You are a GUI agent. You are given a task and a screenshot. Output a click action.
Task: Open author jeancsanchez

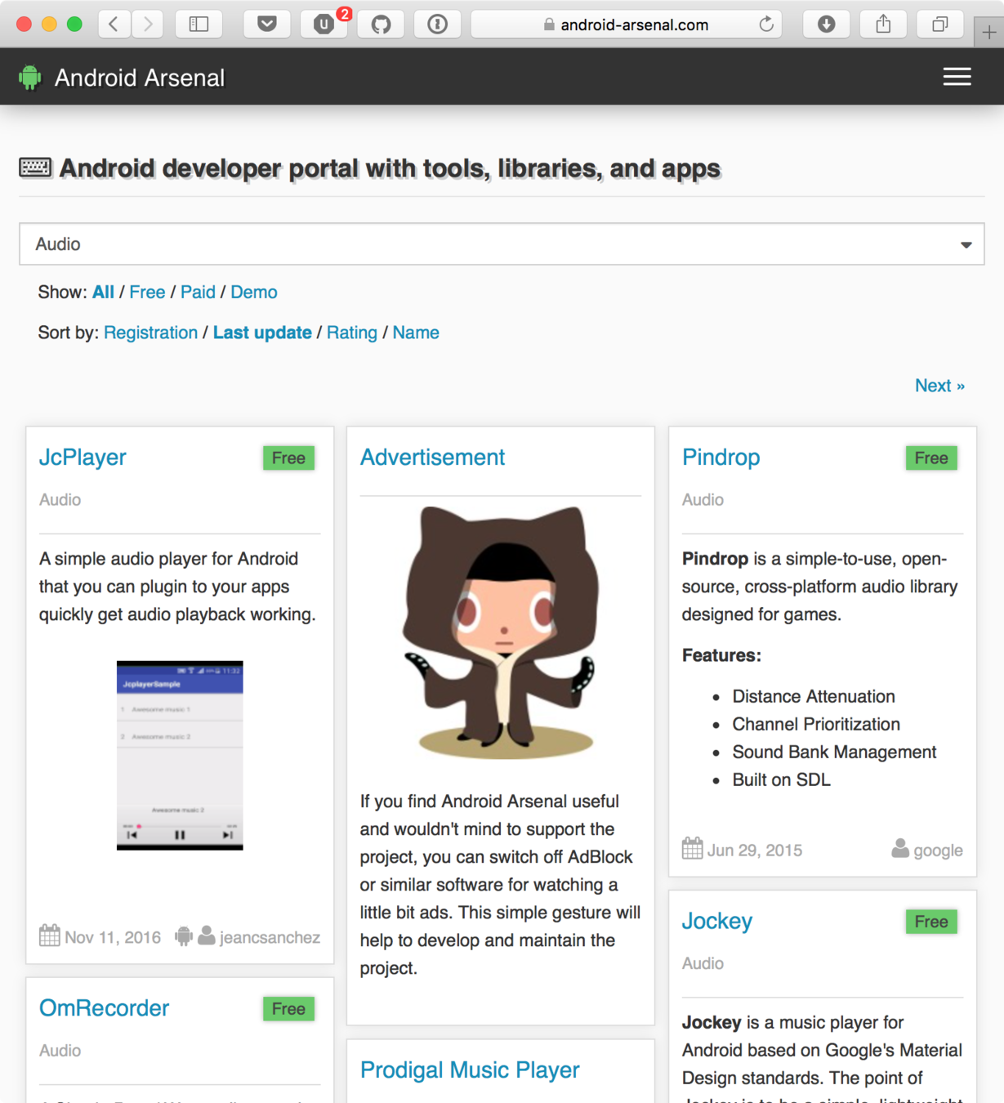pyautogui.click(x=270, y=937)
